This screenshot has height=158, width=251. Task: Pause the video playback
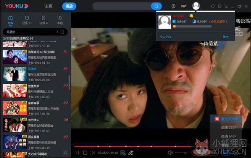77,153
